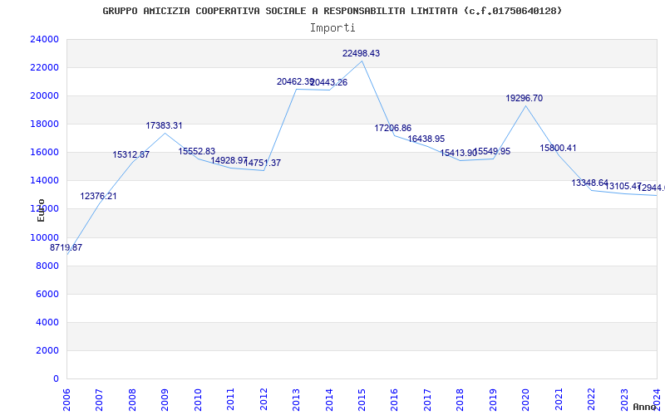Click x-axis year label 2011

click(x=231, y=399)
